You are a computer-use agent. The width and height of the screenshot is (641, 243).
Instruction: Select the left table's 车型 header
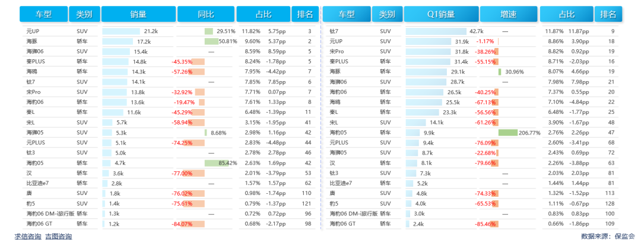43,14
